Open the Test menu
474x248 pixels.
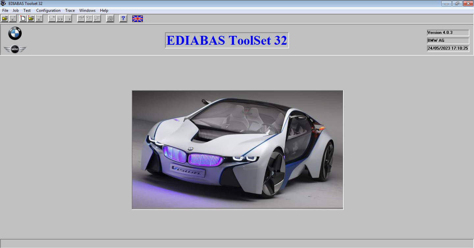tap(27, 11)
